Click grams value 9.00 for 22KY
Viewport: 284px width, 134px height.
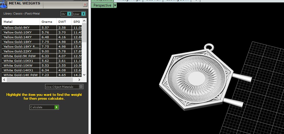(x=45, y=51)
